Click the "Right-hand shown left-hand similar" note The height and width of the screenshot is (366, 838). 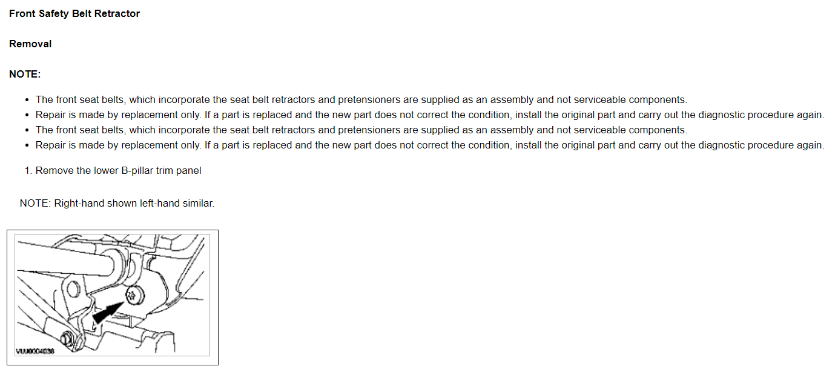pos(117,203)
